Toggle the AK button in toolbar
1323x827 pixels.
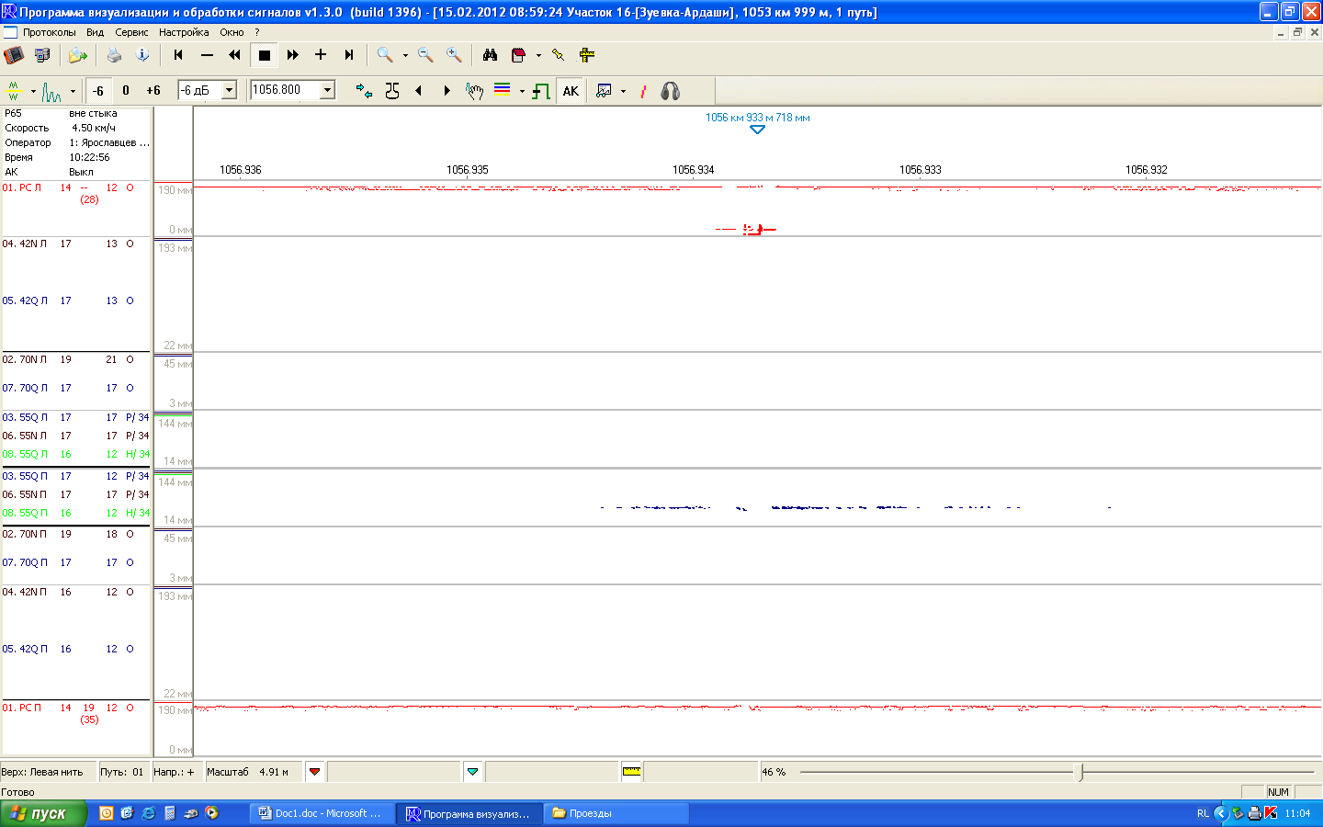coord(571,91)
